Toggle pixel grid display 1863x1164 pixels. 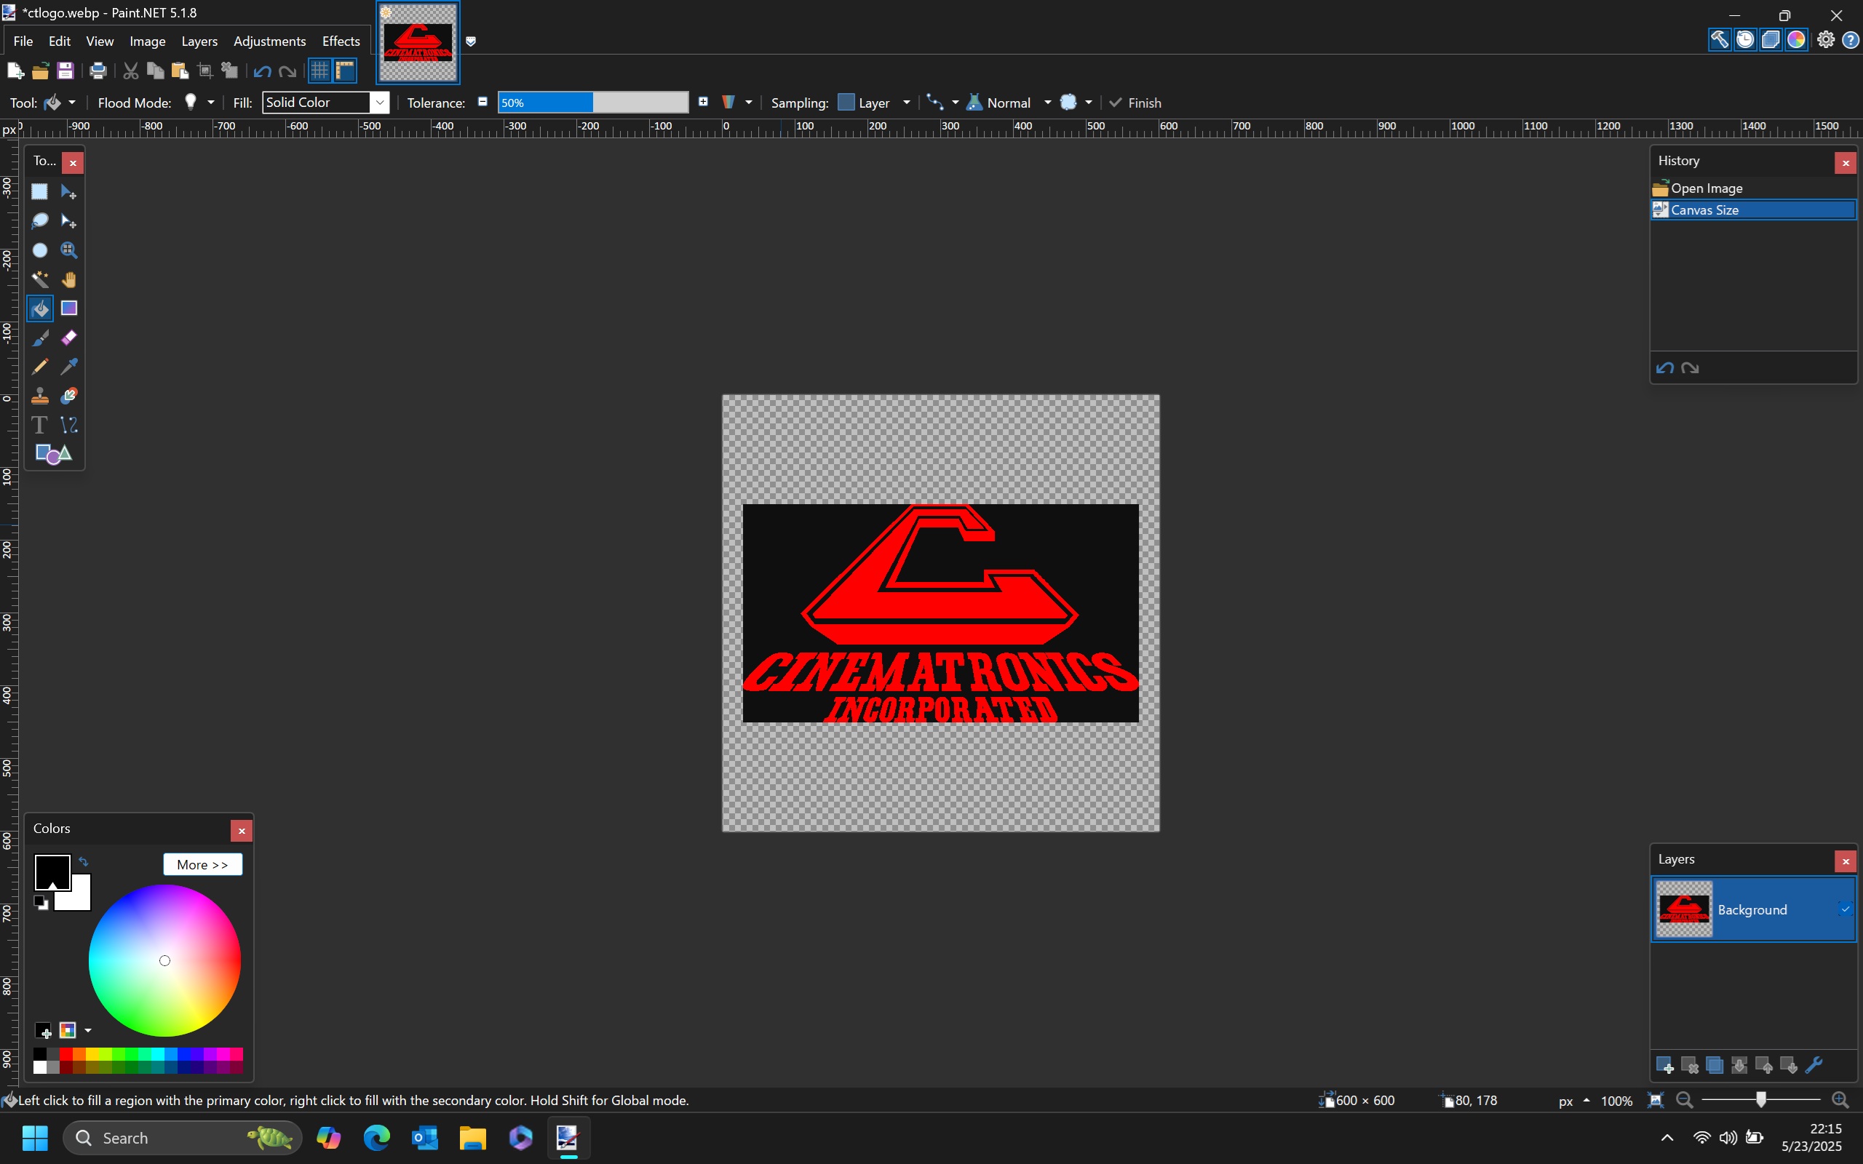[x=319, y=71]
